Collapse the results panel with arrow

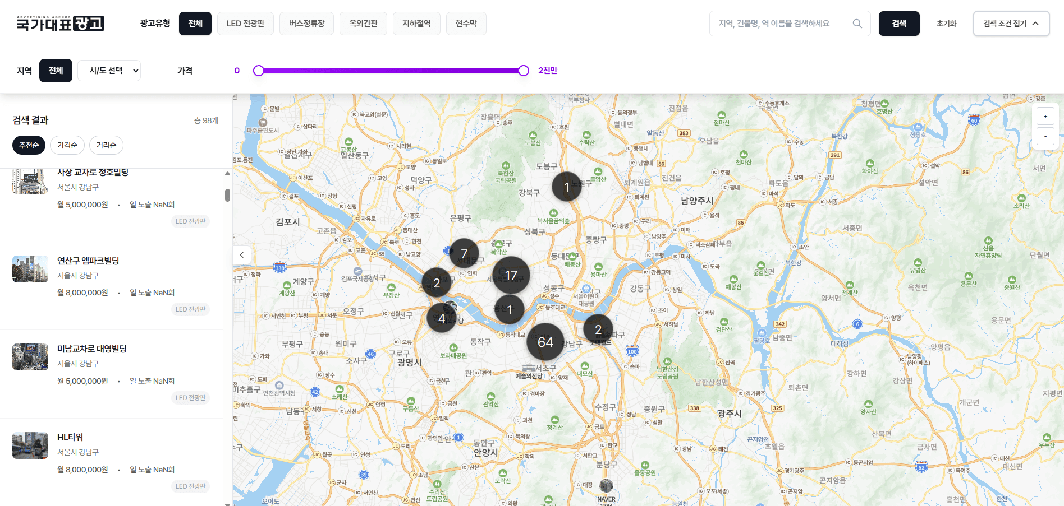coord(242,254)
